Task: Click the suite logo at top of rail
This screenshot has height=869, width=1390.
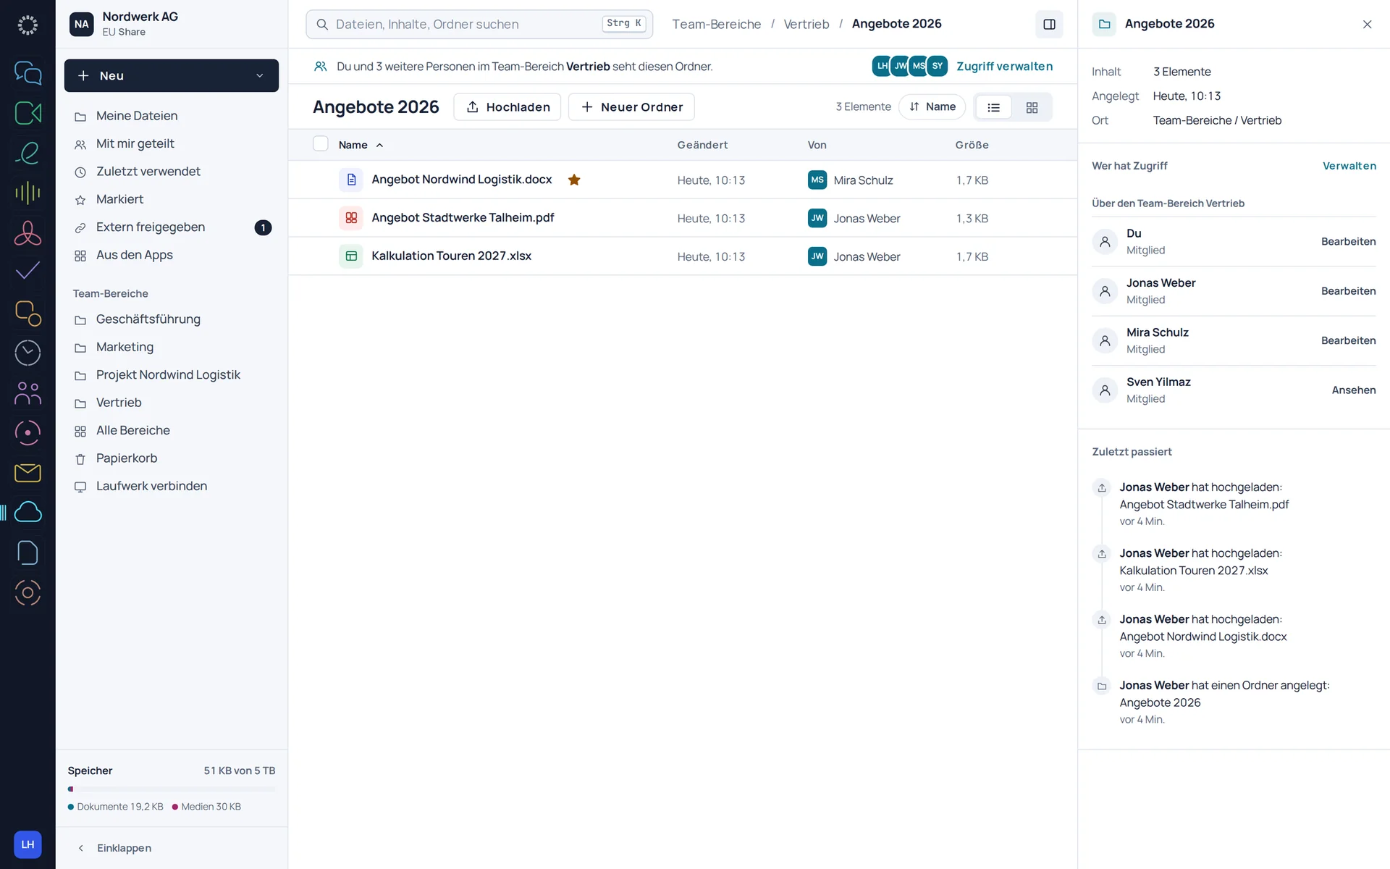Action: [28, 25]
